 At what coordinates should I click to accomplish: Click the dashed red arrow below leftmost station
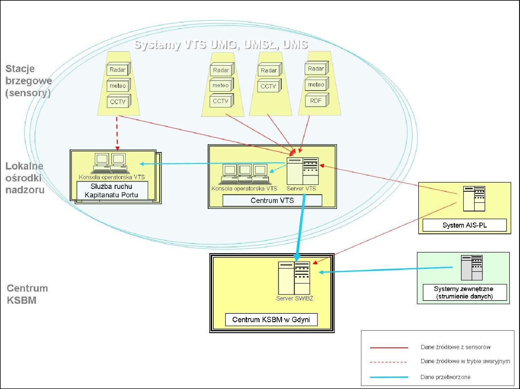(x=117, y=133)
